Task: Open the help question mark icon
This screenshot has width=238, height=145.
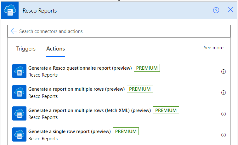Action: pyautogui.click(x=216, y=10)
